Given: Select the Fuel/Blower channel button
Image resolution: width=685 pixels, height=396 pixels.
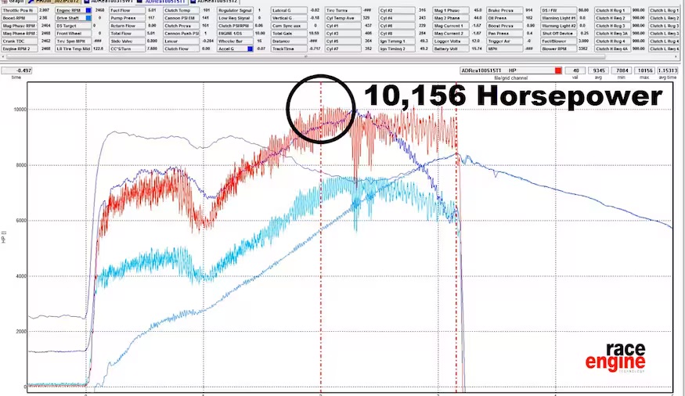Looking at the screenshot, I should click(x=559, y=41).
